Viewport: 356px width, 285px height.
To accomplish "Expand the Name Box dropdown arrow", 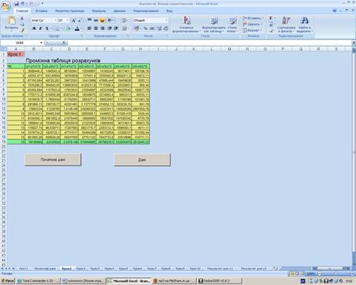I will (41, 42).
